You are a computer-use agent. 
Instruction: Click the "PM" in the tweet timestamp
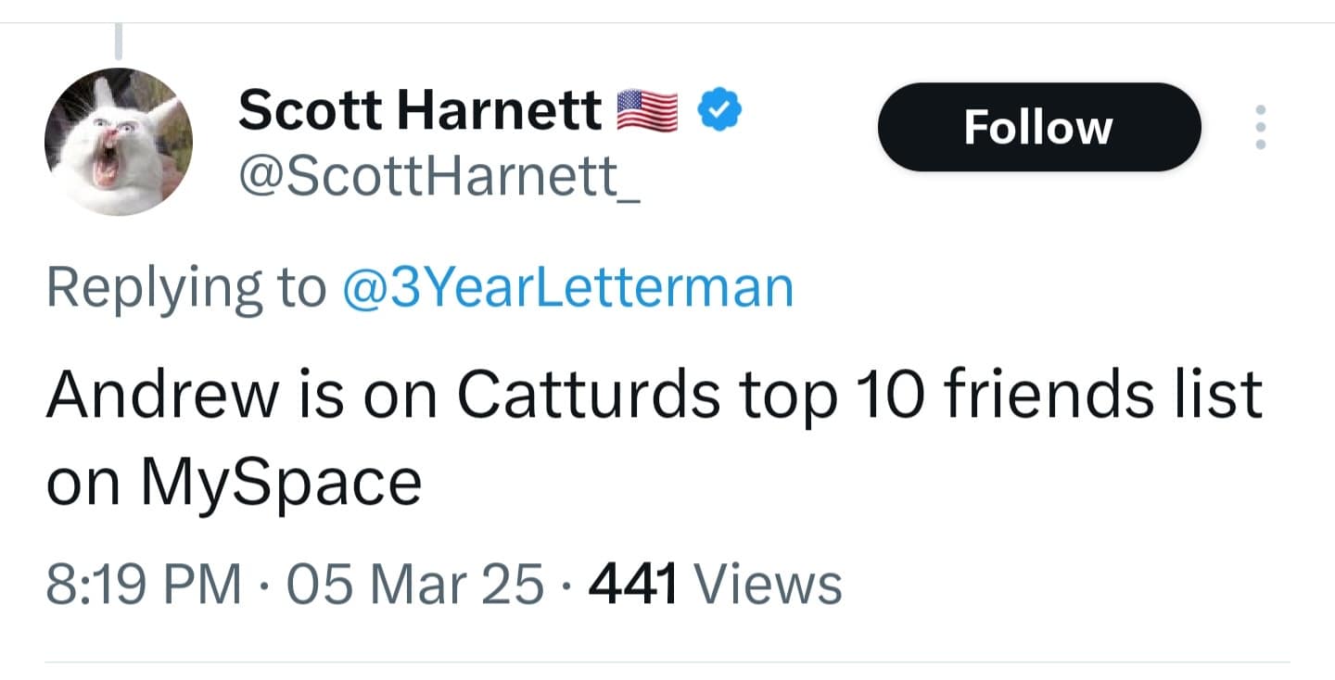[x=210, y=585]
